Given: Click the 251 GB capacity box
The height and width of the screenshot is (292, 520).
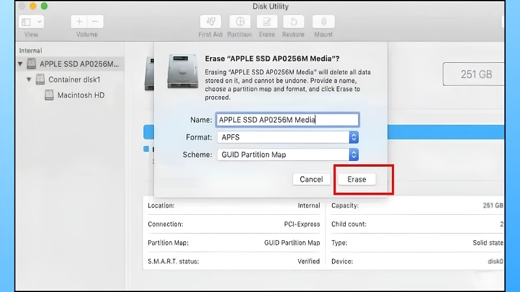Looking at the screenshot, I should pyautogui.click(x=474, y=74).
